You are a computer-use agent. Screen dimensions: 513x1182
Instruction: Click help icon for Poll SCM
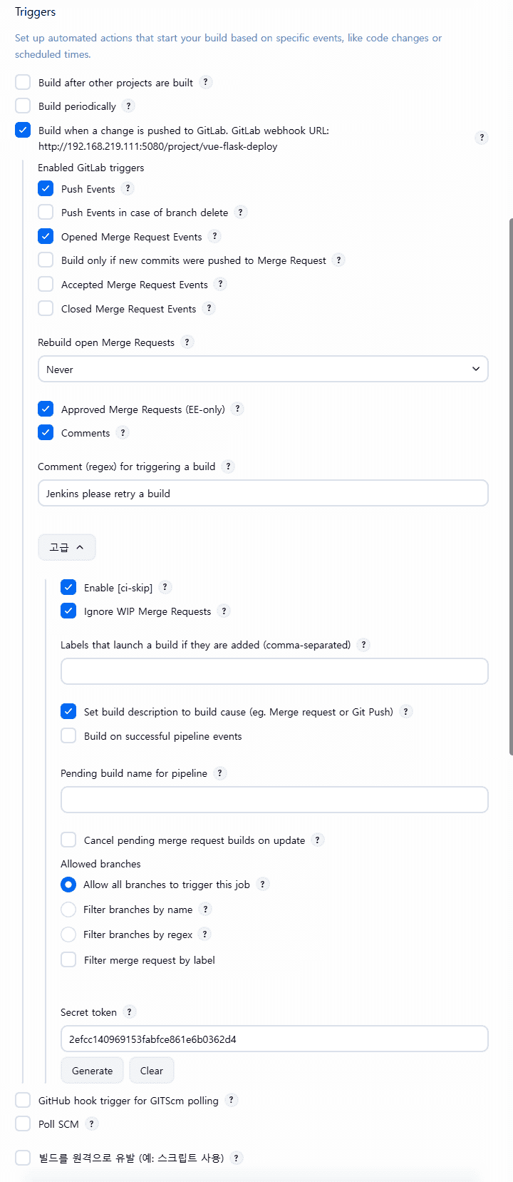91,1124
